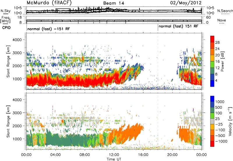233x161 pixels.
Task: Click the Velocity [m s⁻¹] colorbar title
Action: 230,121
